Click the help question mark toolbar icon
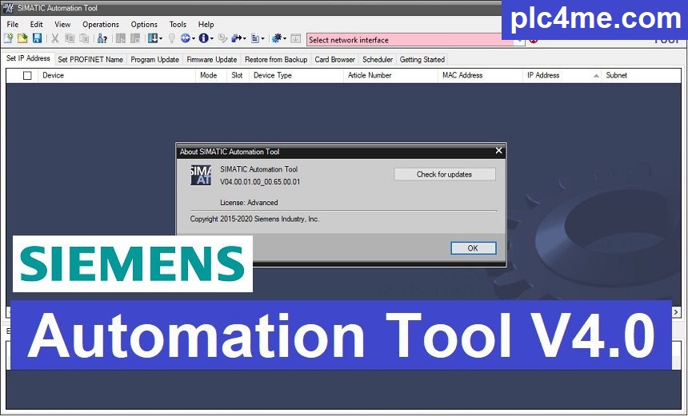Viewport: 688px width, 416px height. point(102,38)
